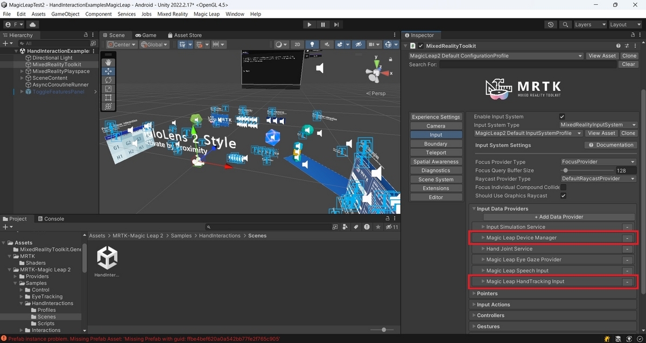Image resolution: width=646 pixels, height=343 pixels.
Task: Select the Transform tool in Scene toolbar
Action: point(108,106)
